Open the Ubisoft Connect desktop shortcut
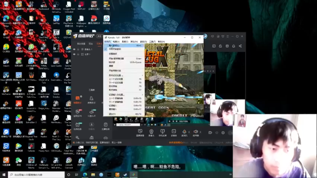 [69, 163]
